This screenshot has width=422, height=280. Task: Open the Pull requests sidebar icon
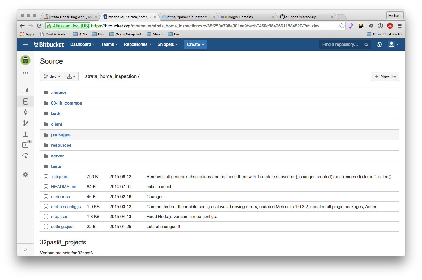pos(25,134)
